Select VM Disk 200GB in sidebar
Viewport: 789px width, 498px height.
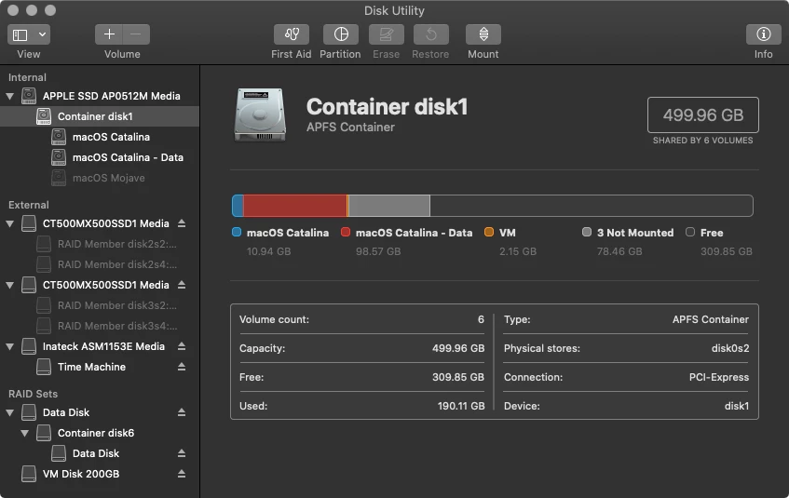click(100, 474)
